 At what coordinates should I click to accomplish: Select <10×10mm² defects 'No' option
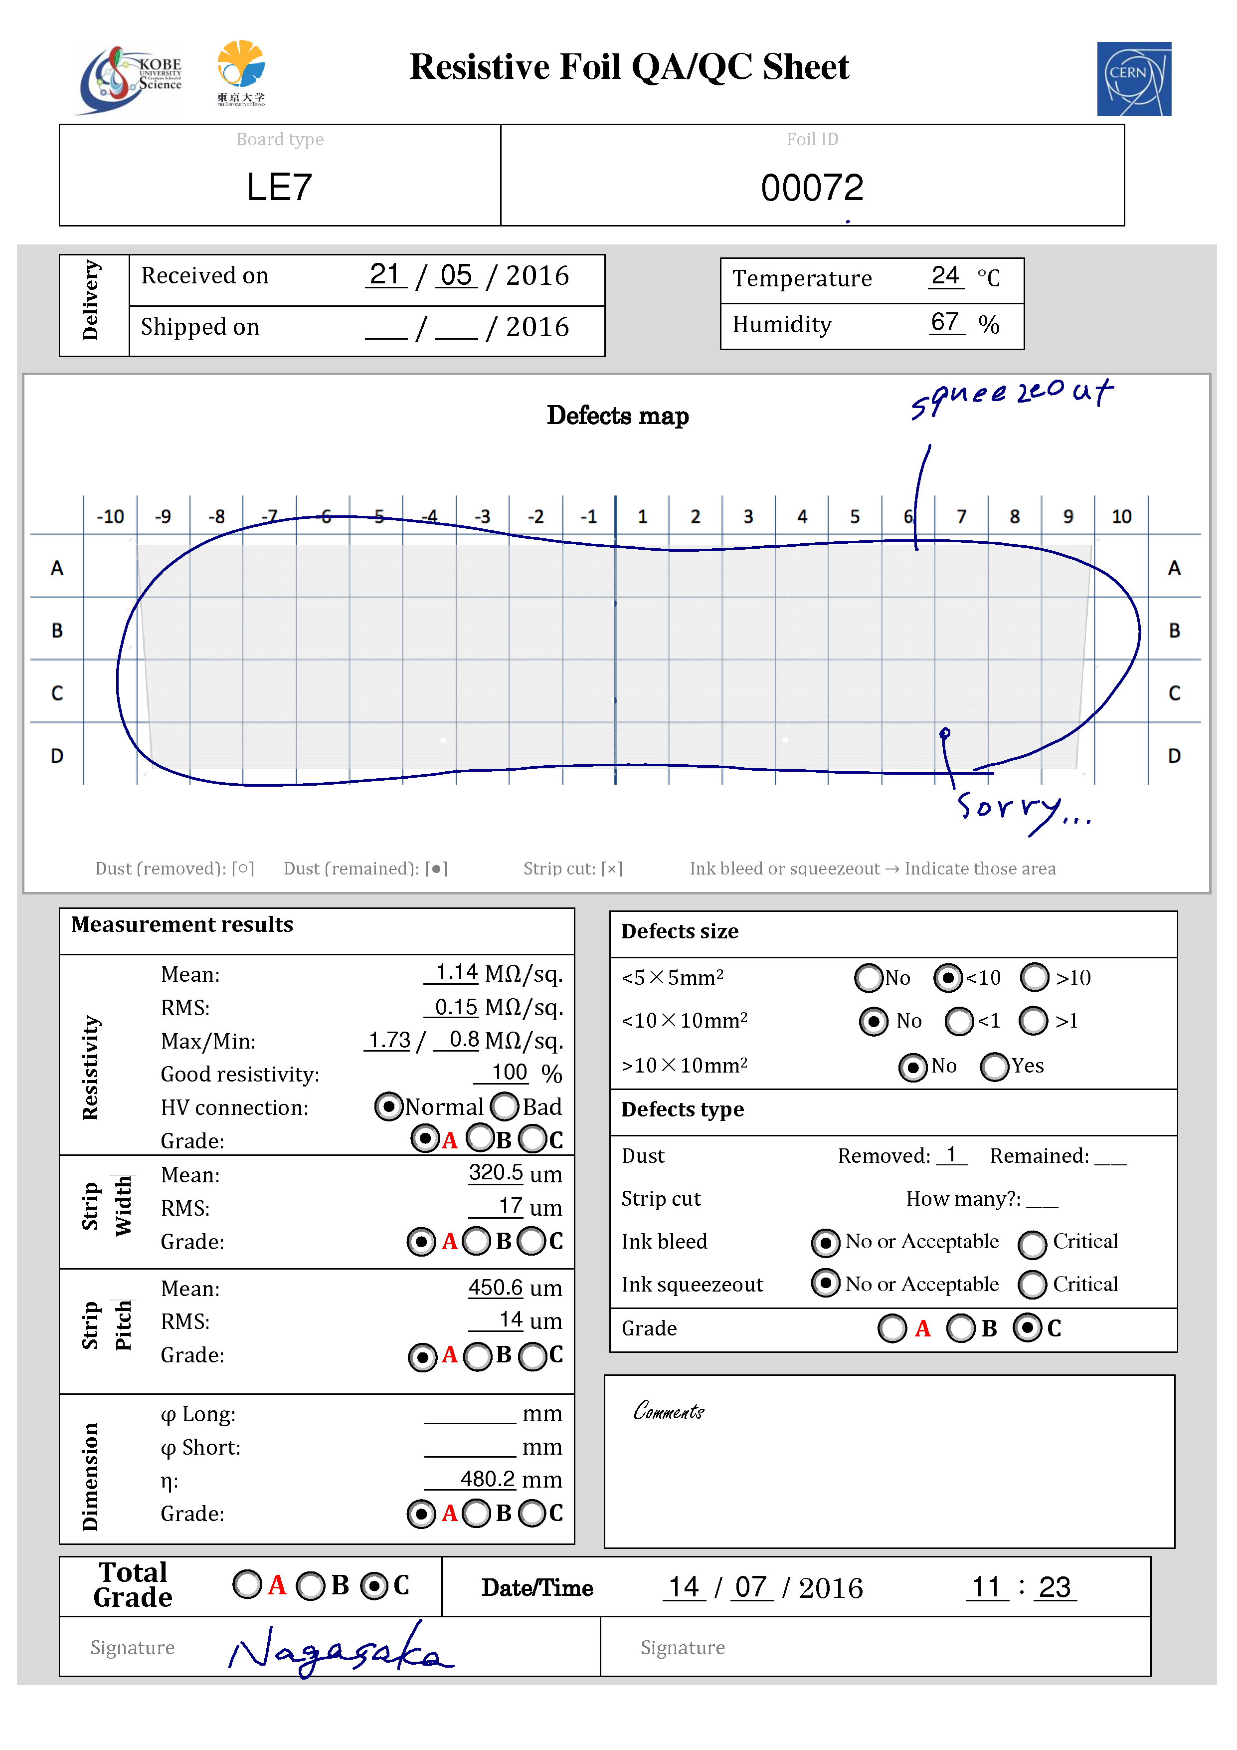[x=874, y=1021]
